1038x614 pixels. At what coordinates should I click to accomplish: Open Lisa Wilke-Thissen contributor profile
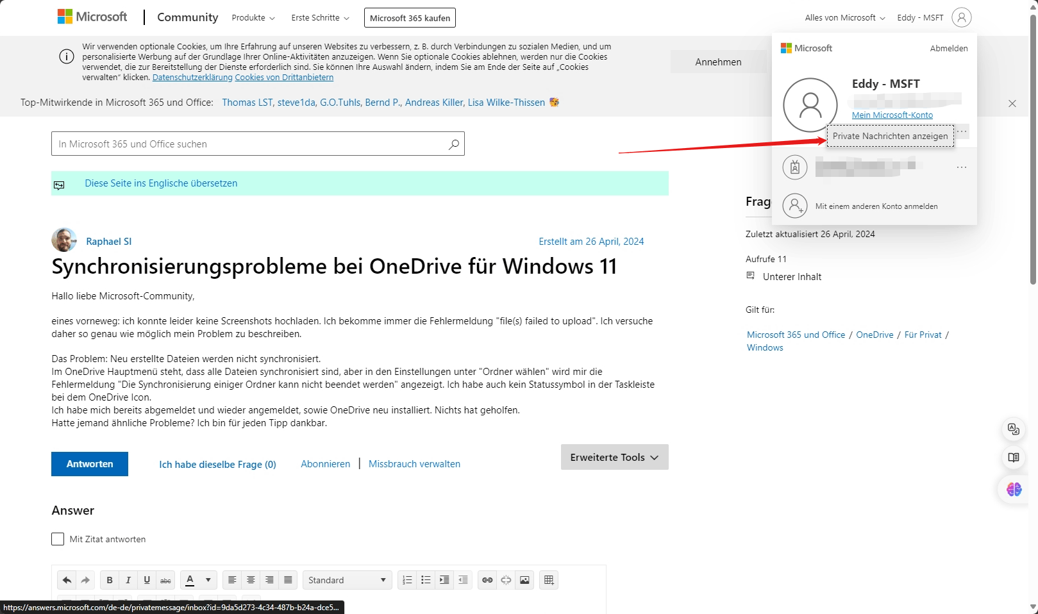coord(506,103)
